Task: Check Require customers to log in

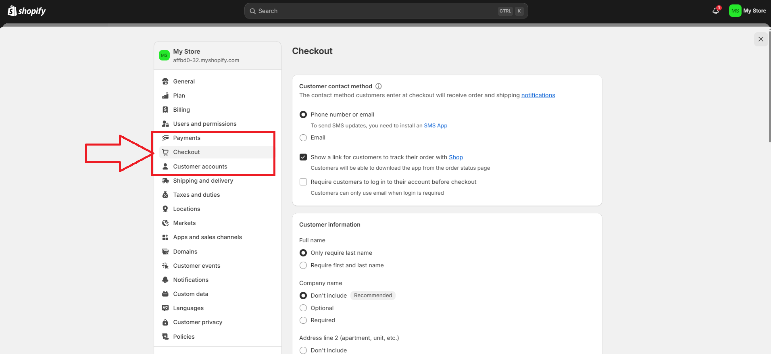Action: tap(303, 182)
